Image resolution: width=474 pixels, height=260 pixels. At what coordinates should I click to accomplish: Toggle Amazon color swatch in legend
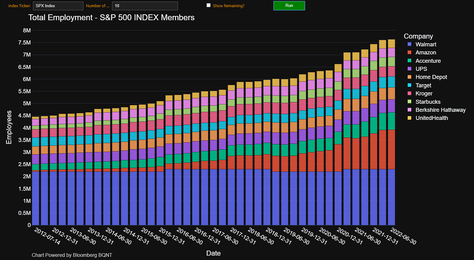410,52
